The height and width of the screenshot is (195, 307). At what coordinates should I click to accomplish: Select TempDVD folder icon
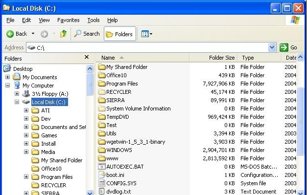[x=102, y=117]
